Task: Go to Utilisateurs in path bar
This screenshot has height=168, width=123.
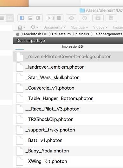Action: (x=61, y=34)
